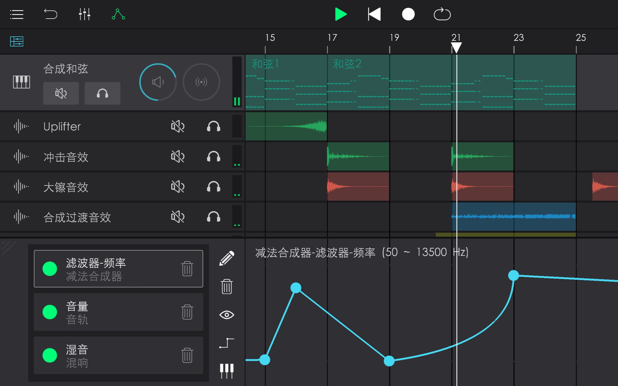This screenshot has height=386, width=618.
Task: Click the eye visibility tool icon
Action: tap(226, 315)
